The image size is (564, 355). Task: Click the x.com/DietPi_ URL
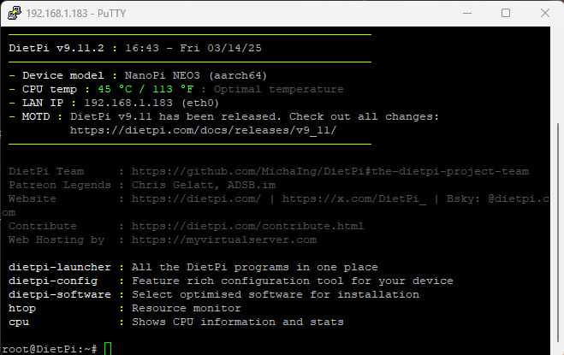click(x=354, y=198)
